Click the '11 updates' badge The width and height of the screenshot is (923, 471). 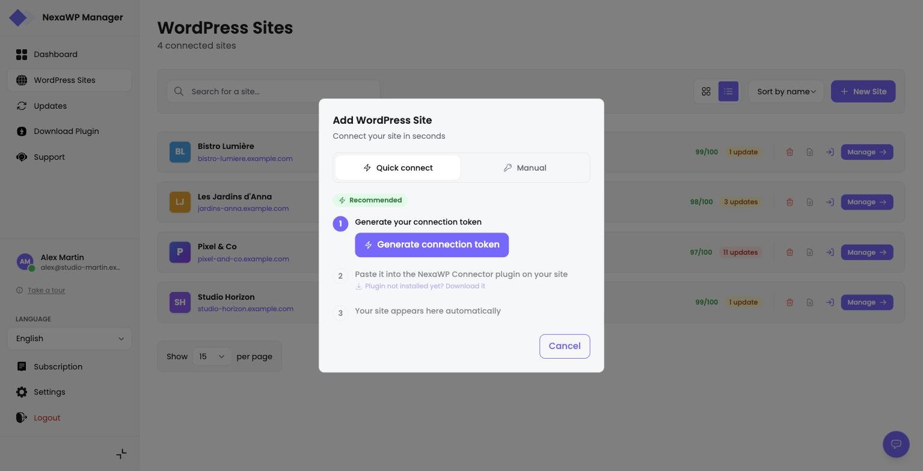740,252
